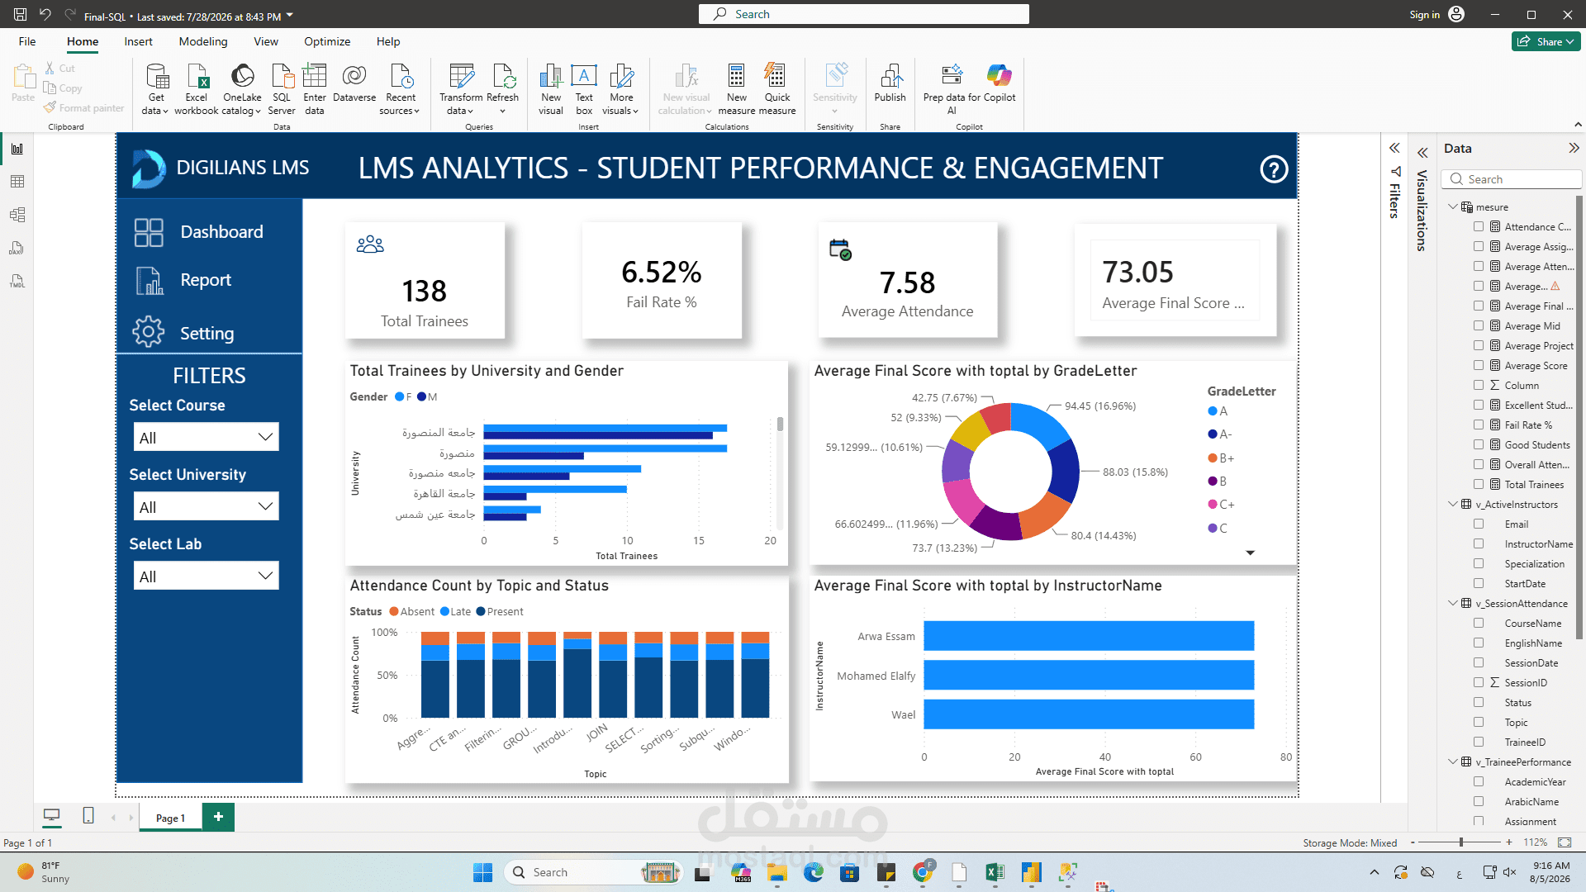Tick the Good Students measure

pyautogui.click(x=1479, y=444)
